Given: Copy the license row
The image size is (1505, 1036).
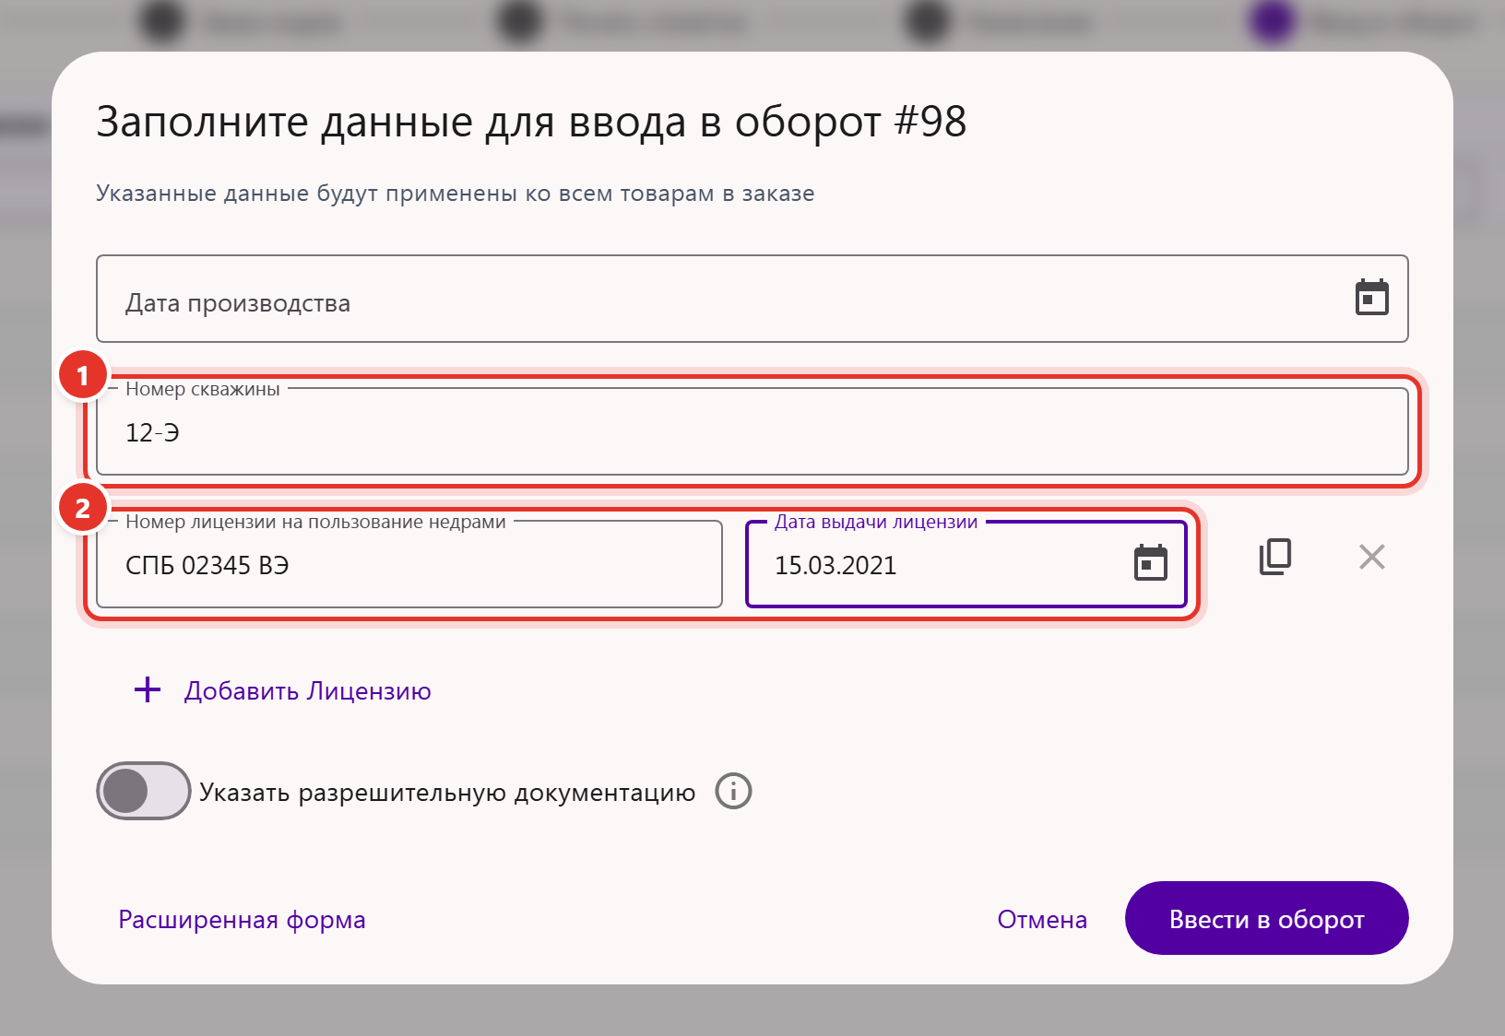Looking at the screenshot, I should [x=1275, y=557].
